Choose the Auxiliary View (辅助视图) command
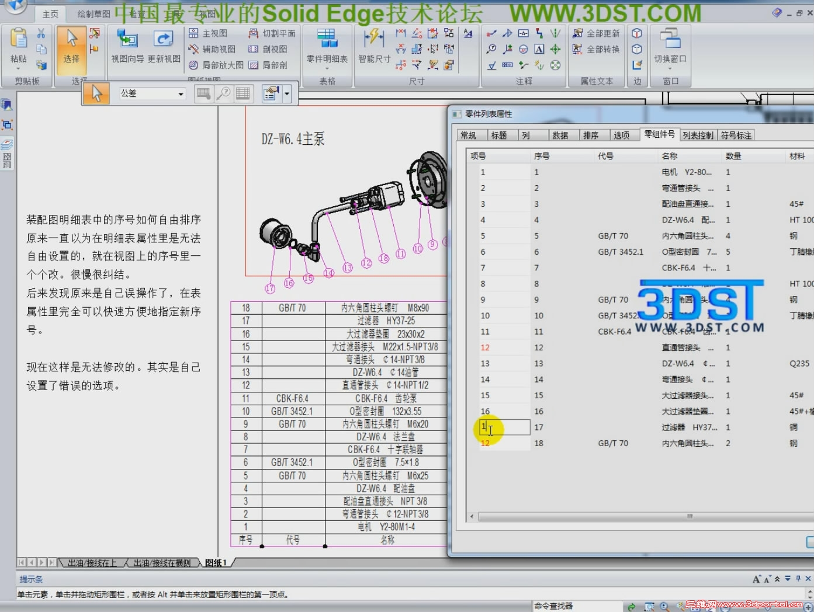The height and width of the screenshot is (612, 814). click(x=212, y=50)
